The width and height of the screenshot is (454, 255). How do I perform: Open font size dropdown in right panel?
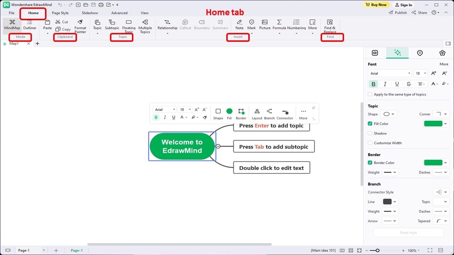tap(421, 73)
